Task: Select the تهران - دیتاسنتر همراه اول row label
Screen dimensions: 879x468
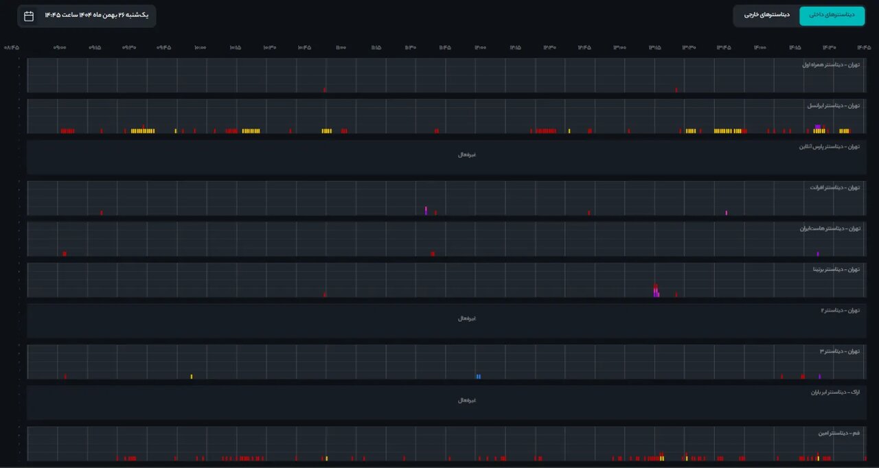Action: 831,65
